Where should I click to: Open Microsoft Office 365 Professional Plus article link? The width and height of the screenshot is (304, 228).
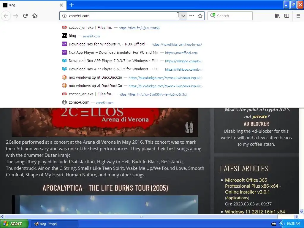click(253, 186)
